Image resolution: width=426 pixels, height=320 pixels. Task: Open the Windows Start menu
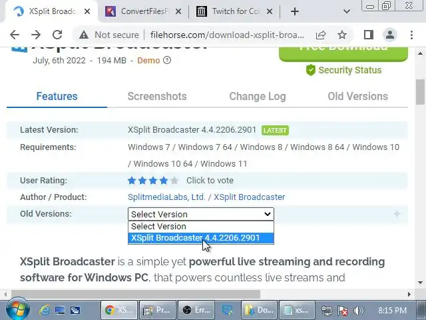click(x=18, y=309)
